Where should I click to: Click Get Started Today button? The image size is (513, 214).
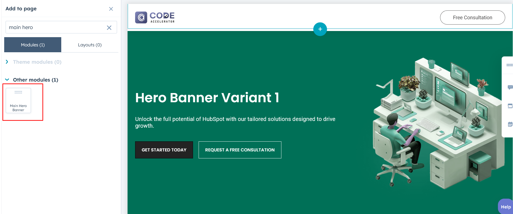click(164, 150)
